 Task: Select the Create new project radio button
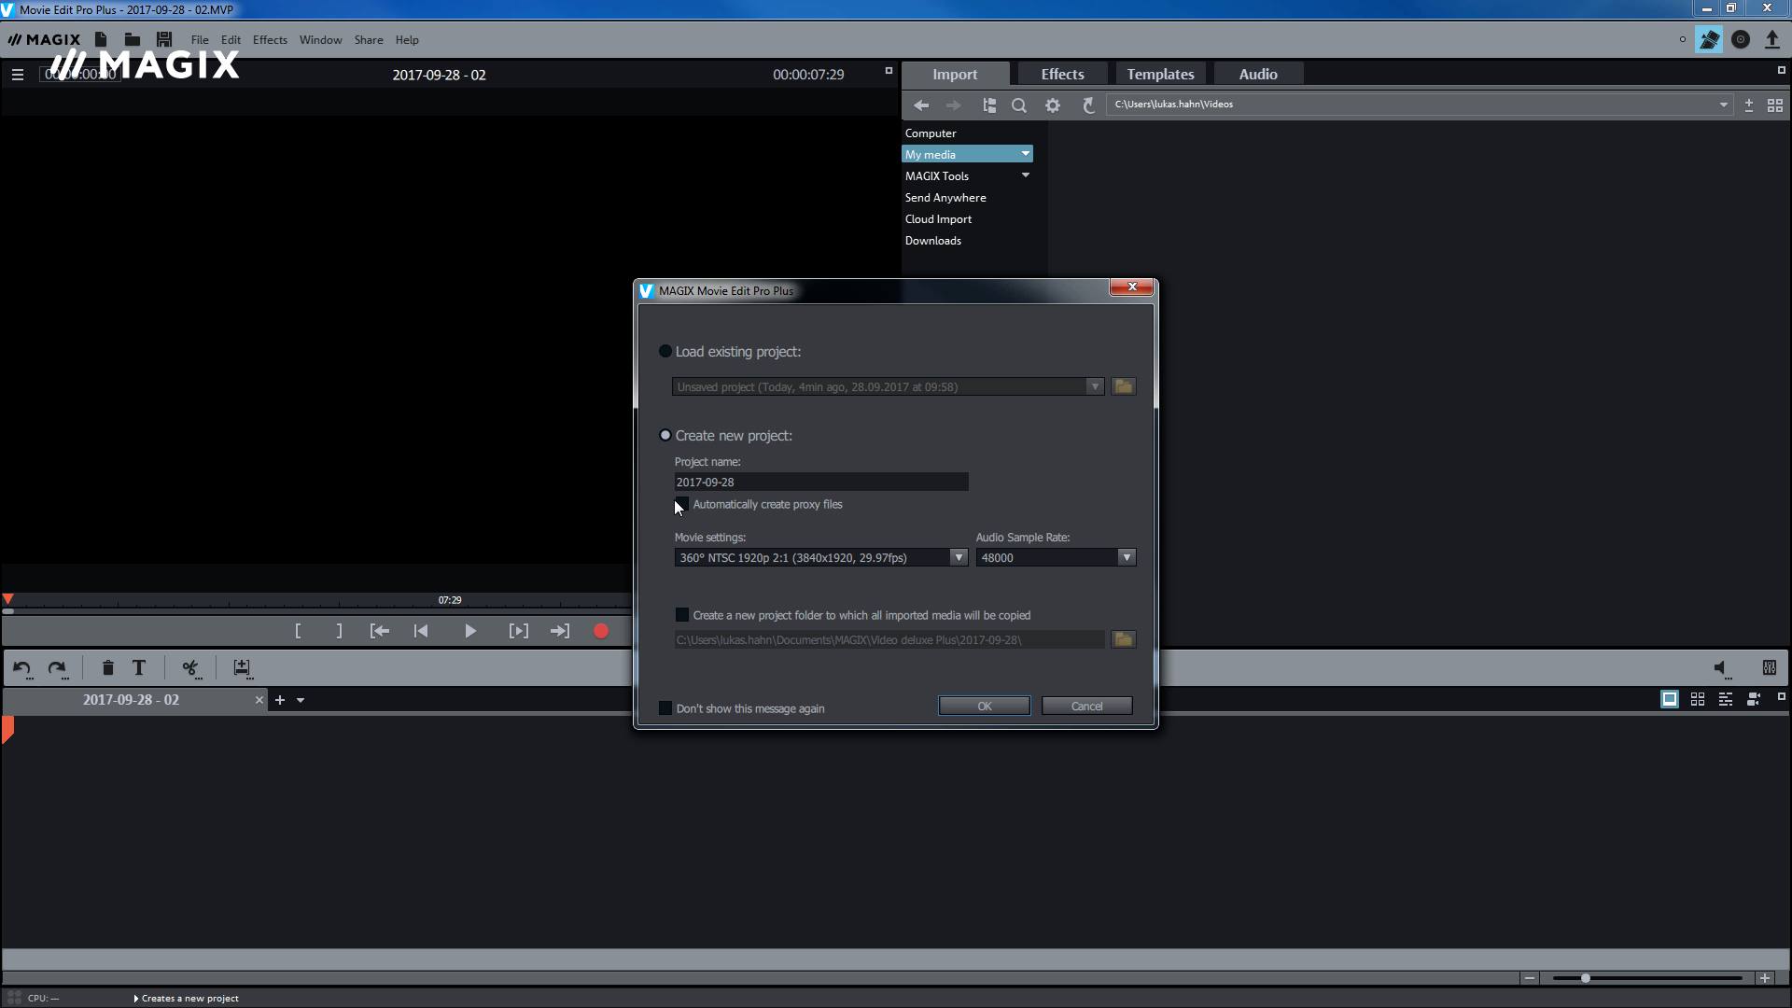[665, 434]
